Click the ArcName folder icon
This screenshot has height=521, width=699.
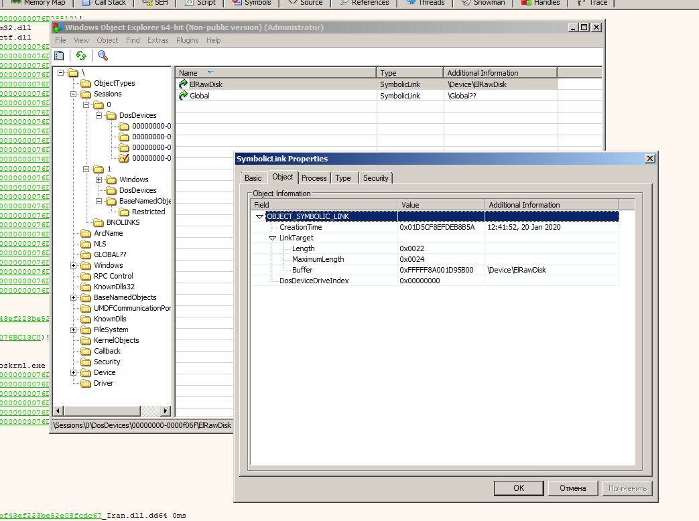tap(86, 233)
